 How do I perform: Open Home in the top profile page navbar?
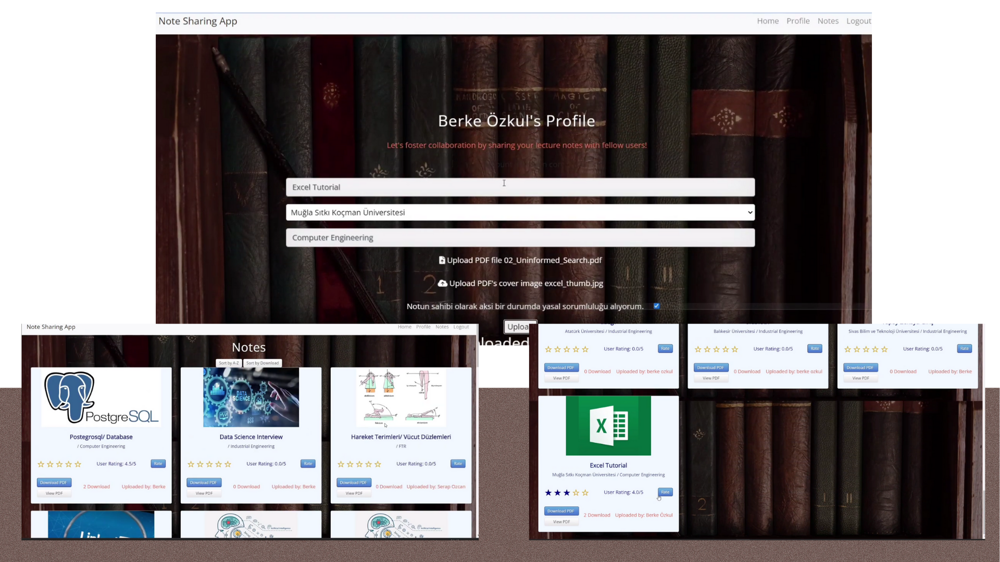click(768, 21)
